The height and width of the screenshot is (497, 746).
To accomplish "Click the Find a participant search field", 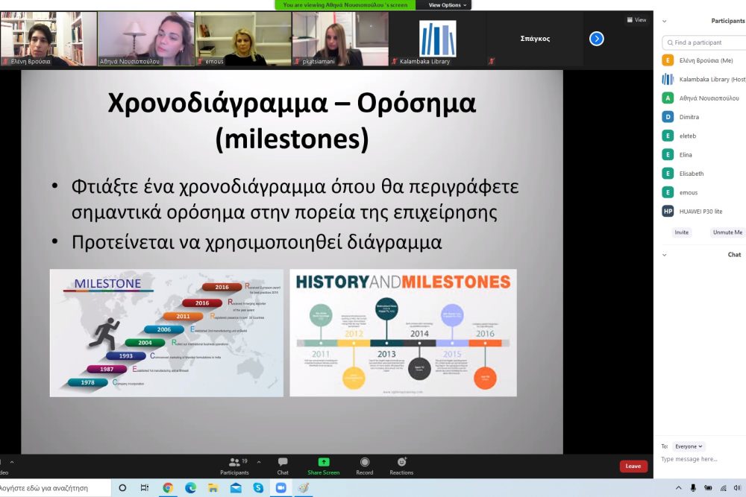I will pos(705,42).
